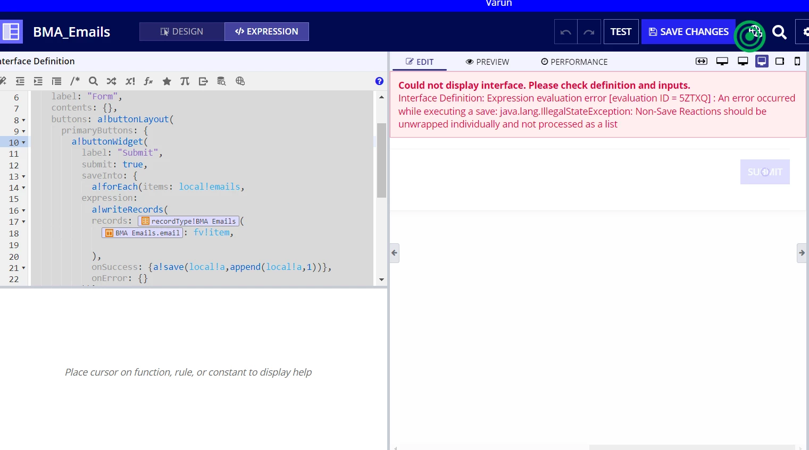
Task: Toggle comment with the /* icon
Action: [x=75, y=81]
